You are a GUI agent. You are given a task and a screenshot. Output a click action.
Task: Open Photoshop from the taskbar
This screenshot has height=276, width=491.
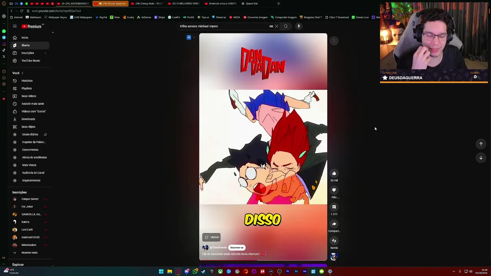pyautogui.click(x=296, y=271)
